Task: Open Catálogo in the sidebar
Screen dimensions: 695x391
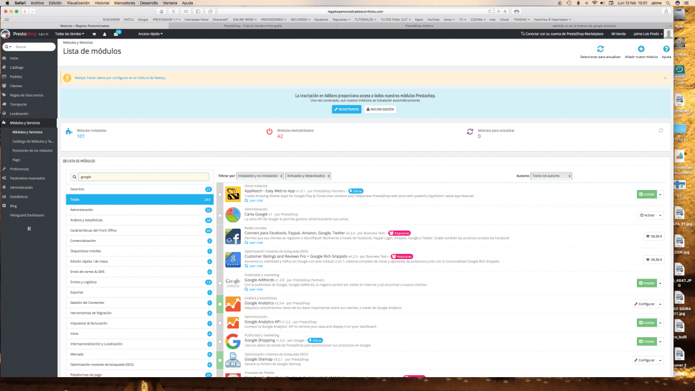Action: click(17, 68)
